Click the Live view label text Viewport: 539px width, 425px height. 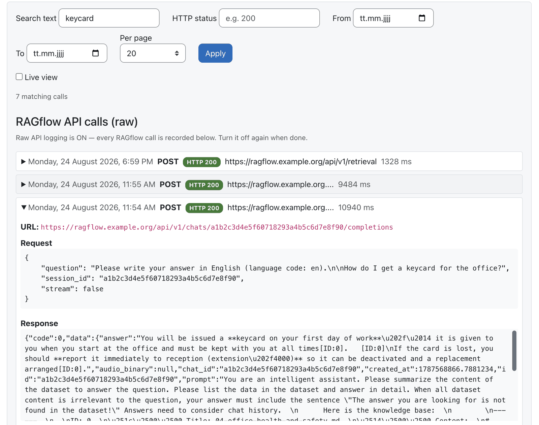pos(41,77)
